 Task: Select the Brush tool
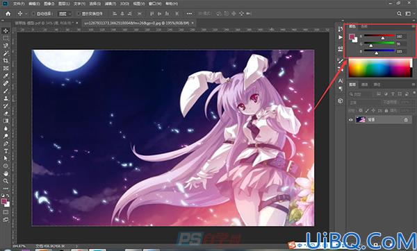coord(6,91)
